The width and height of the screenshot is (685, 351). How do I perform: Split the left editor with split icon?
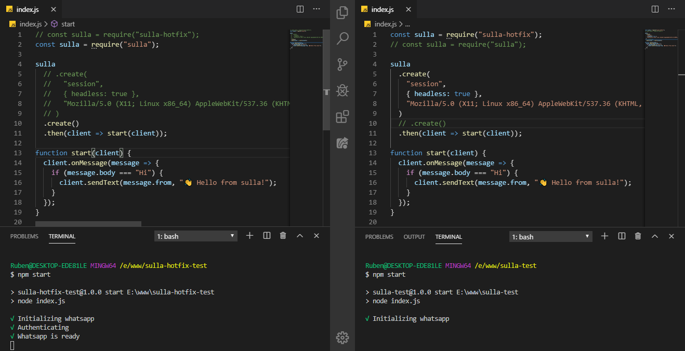tap(300, 9)
